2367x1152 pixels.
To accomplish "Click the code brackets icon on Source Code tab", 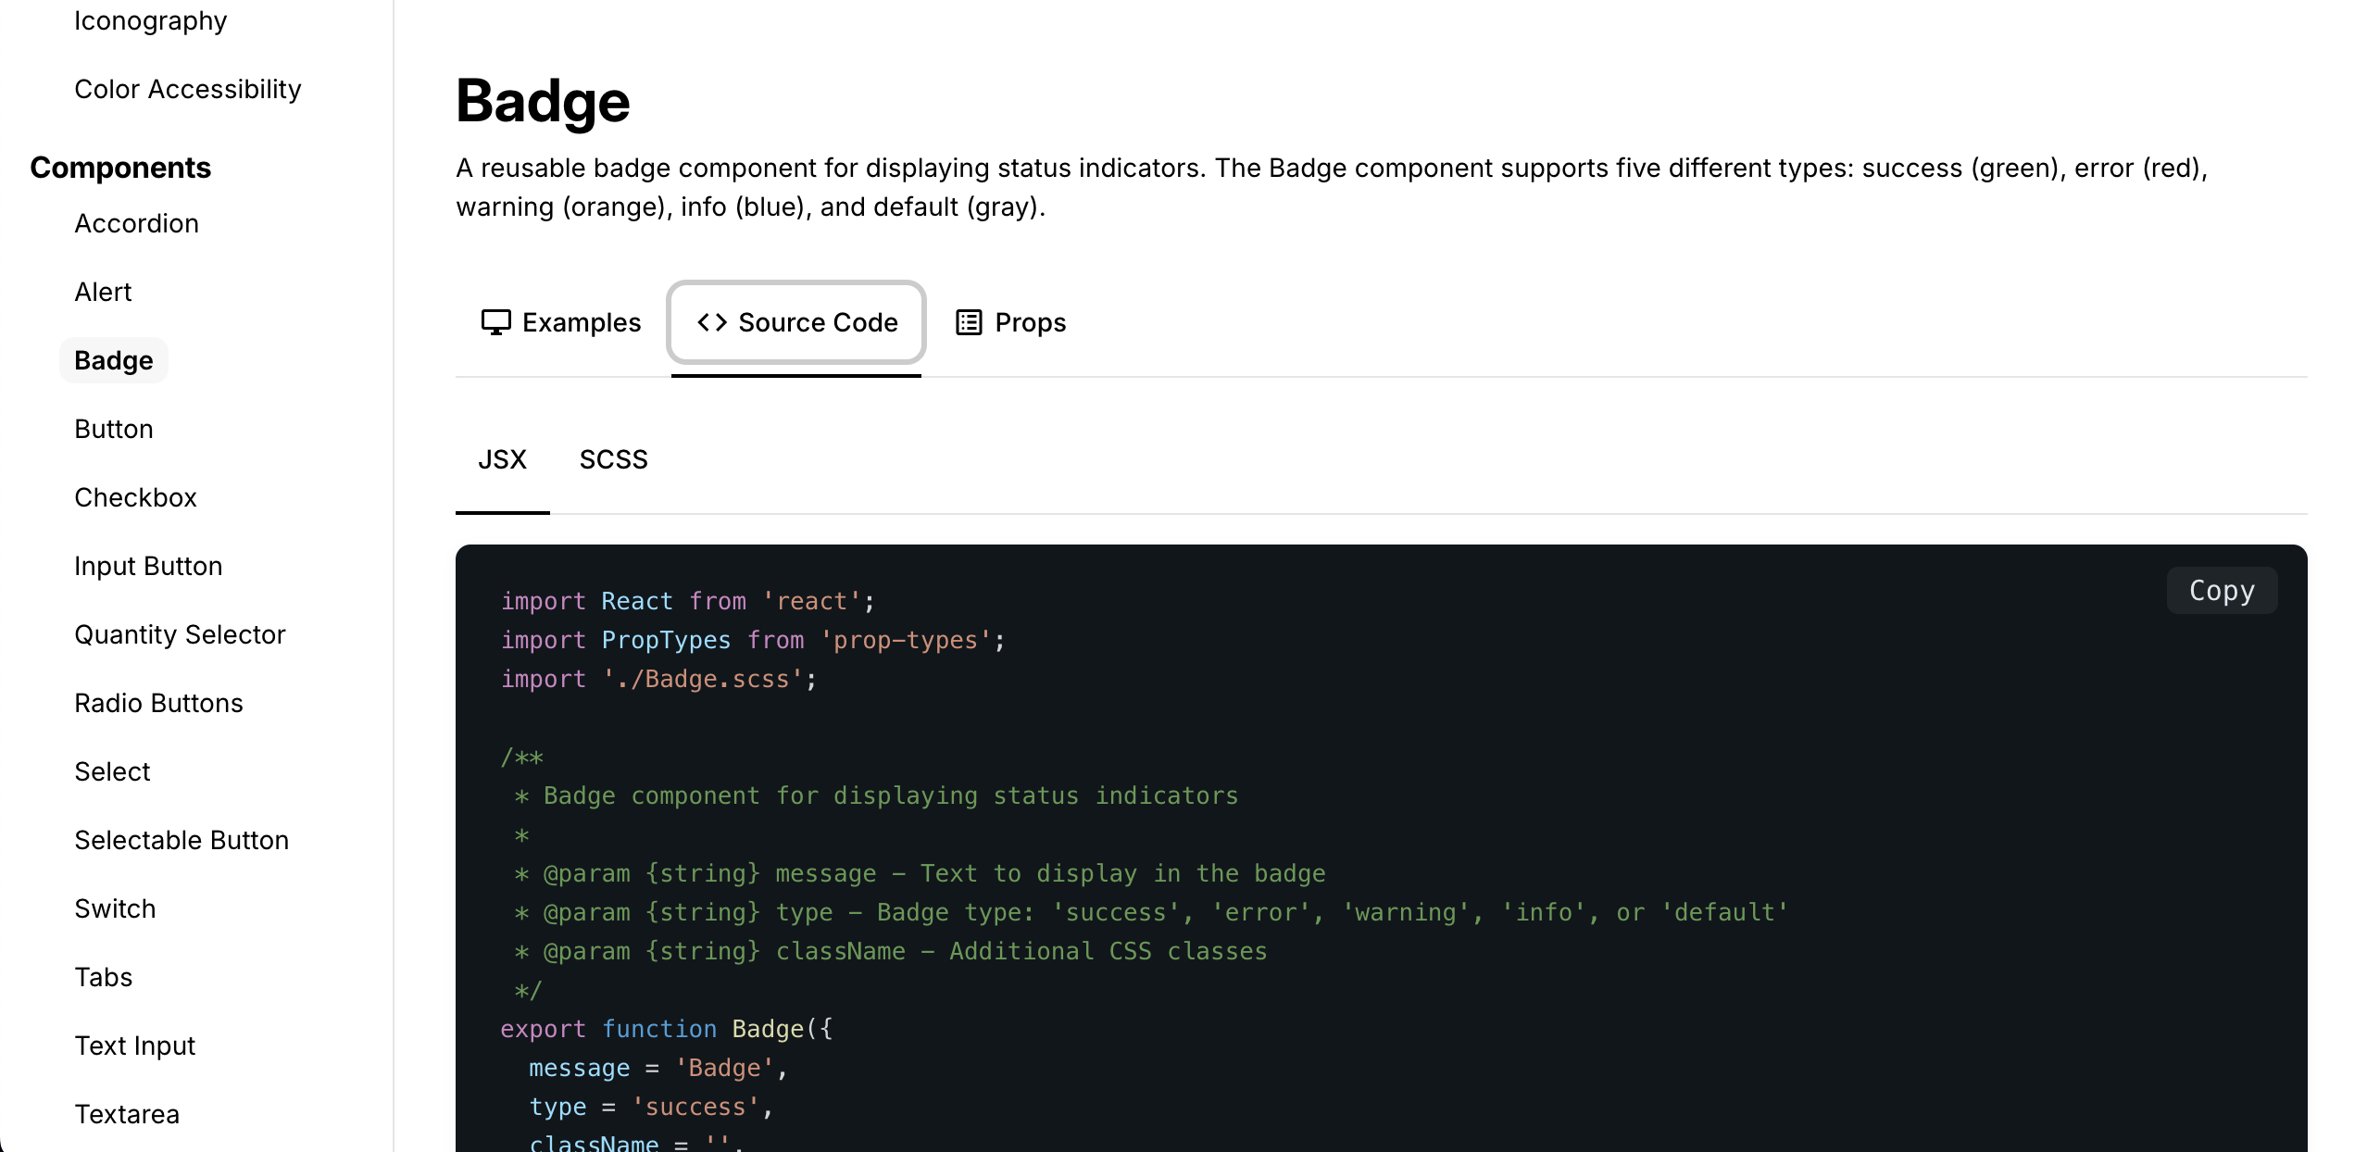I will pos(711,322).
